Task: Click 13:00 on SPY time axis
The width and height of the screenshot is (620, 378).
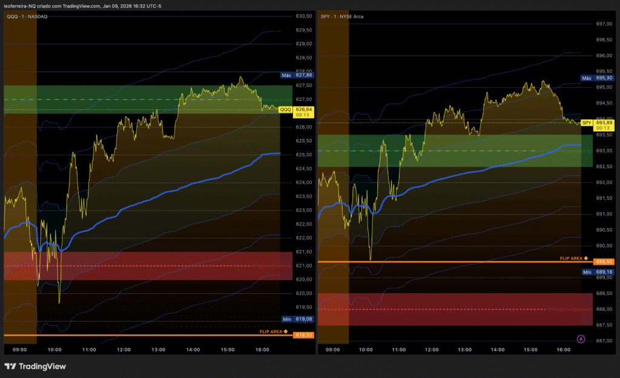Action: pos(464,350)
